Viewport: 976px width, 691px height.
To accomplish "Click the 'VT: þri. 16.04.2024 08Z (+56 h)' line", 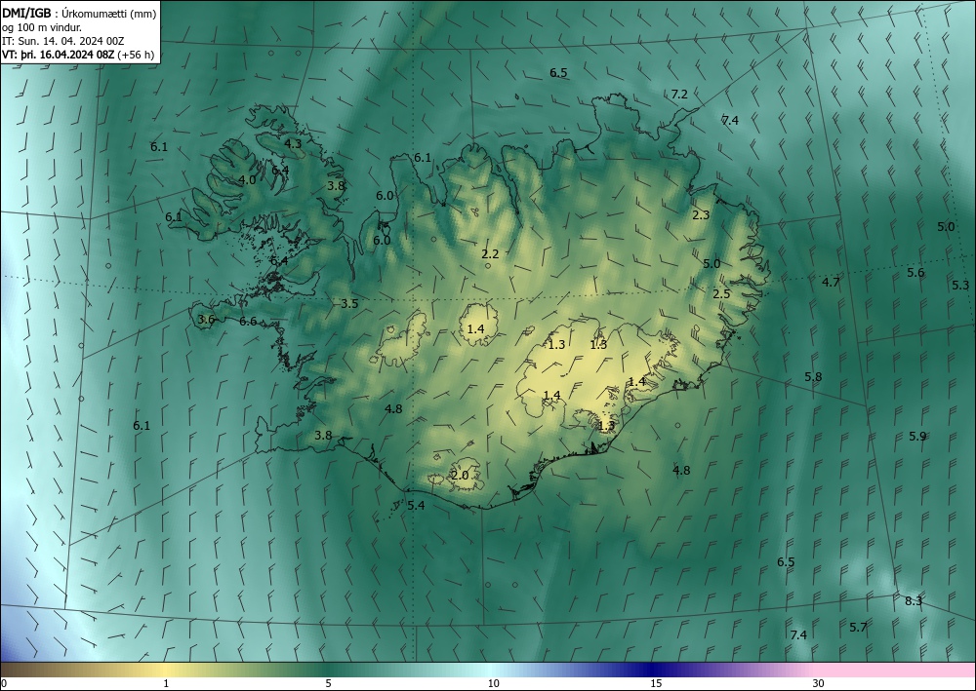I will (78, 55).
